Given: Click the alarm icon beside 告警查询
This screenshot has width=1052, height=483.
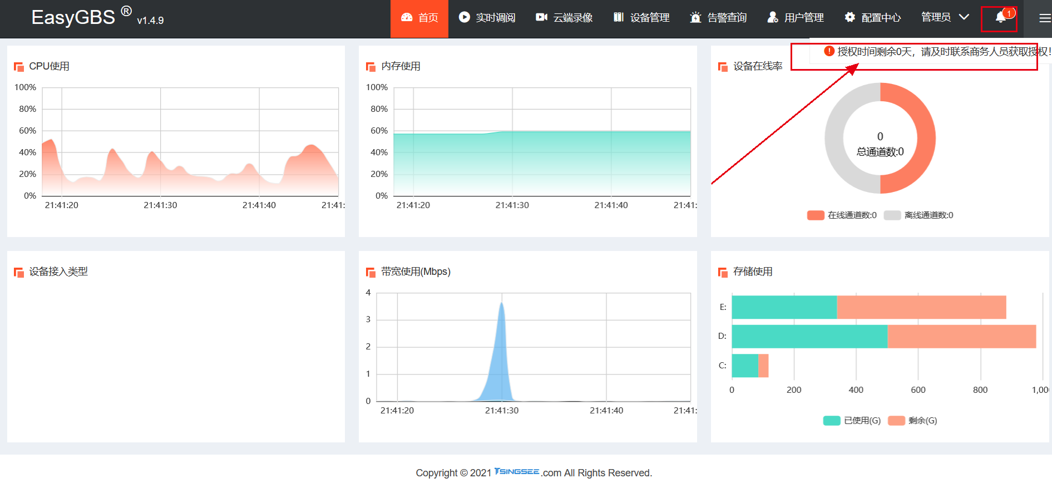Looking at the screenshot, I should coord(695,17).
